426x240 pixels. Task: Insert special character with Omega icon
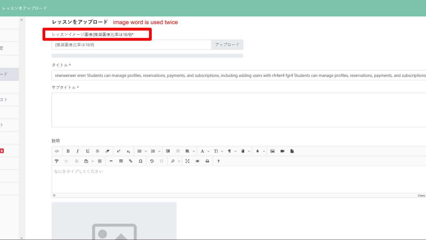pyautogui.click(x=140, y=161)
